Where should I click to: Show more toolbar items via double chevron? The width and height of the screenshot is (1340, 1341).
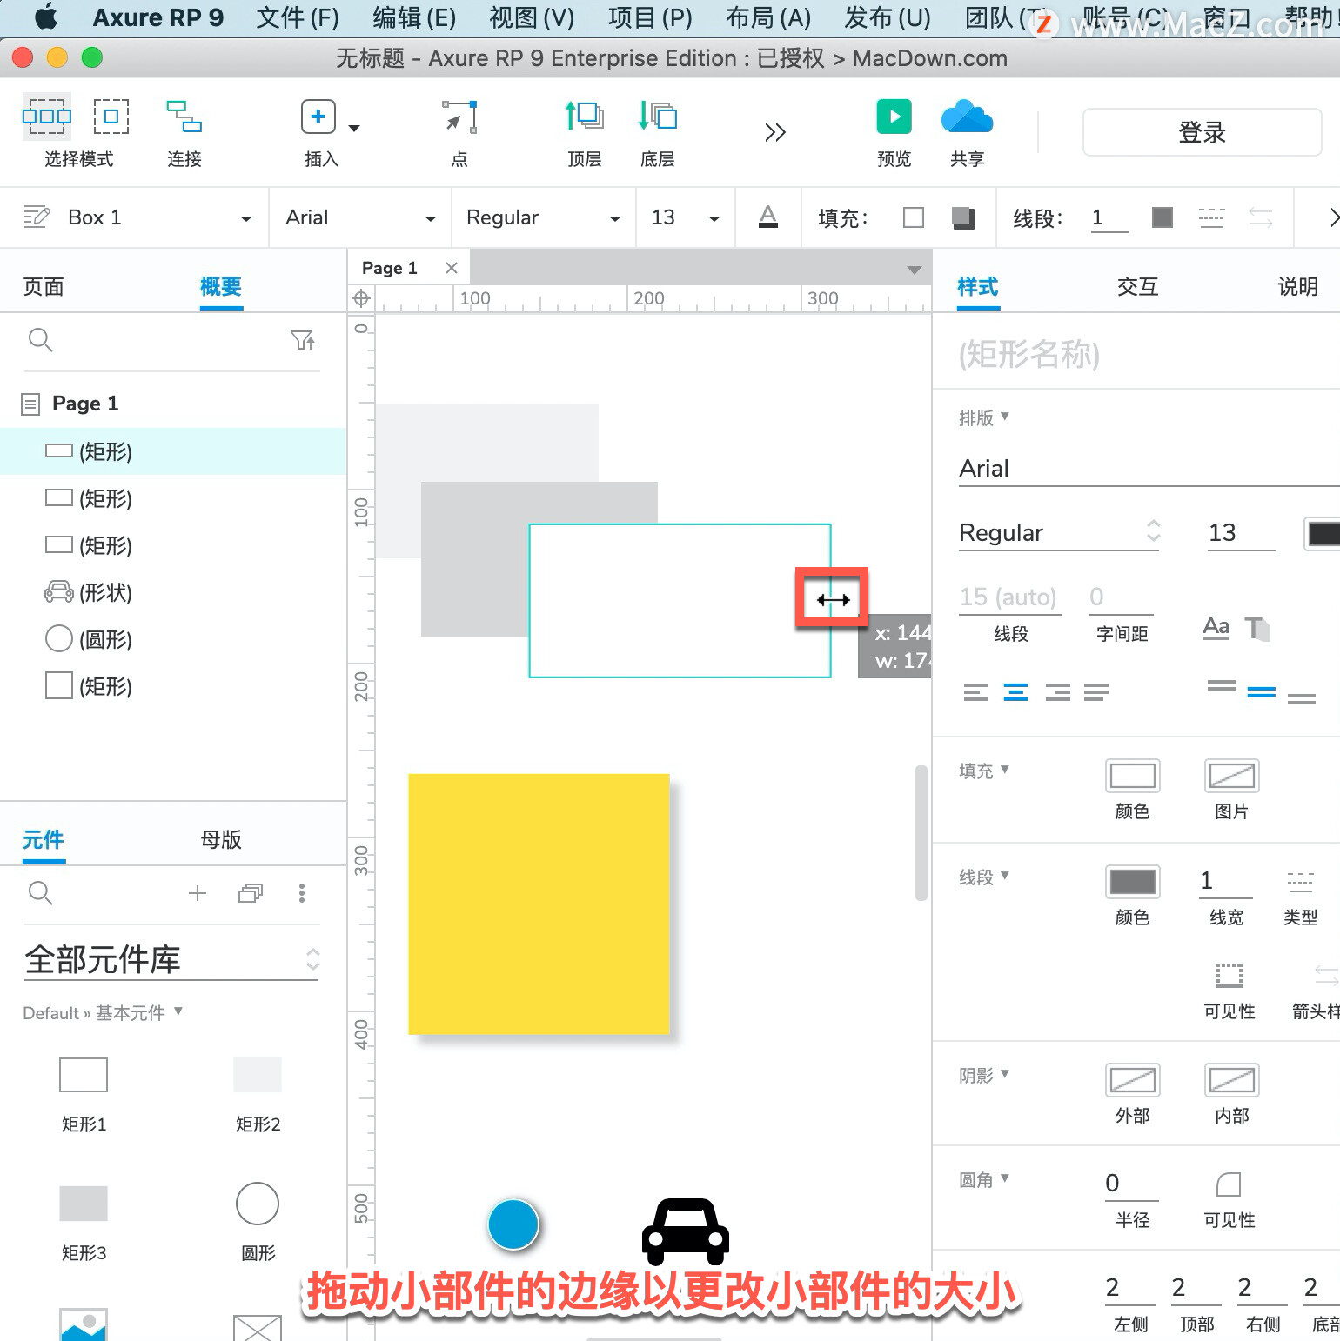tap(774, 132)
